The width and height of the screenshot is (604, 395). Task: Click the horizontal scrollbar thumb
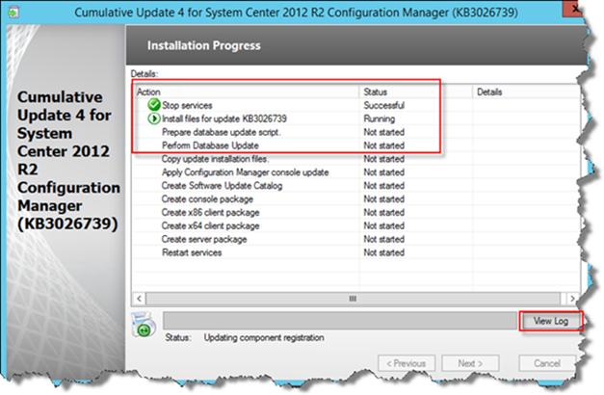pos(353,299)
